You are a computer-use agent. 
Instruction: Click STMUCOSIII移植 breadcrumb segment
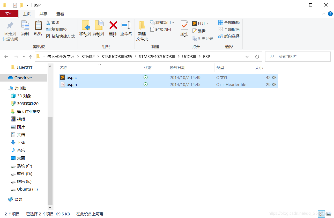117,56
